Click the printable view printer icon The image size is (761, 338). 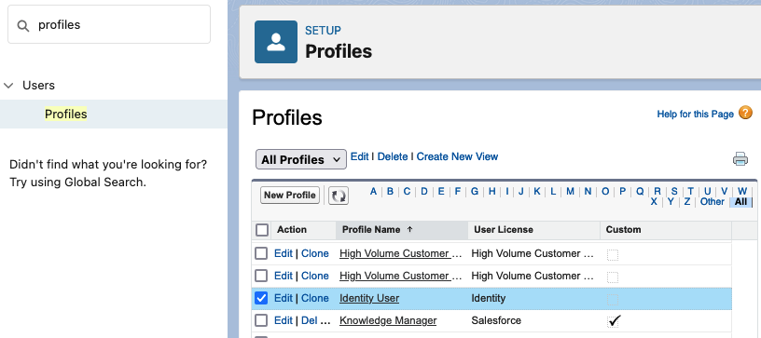pos(740,159)
